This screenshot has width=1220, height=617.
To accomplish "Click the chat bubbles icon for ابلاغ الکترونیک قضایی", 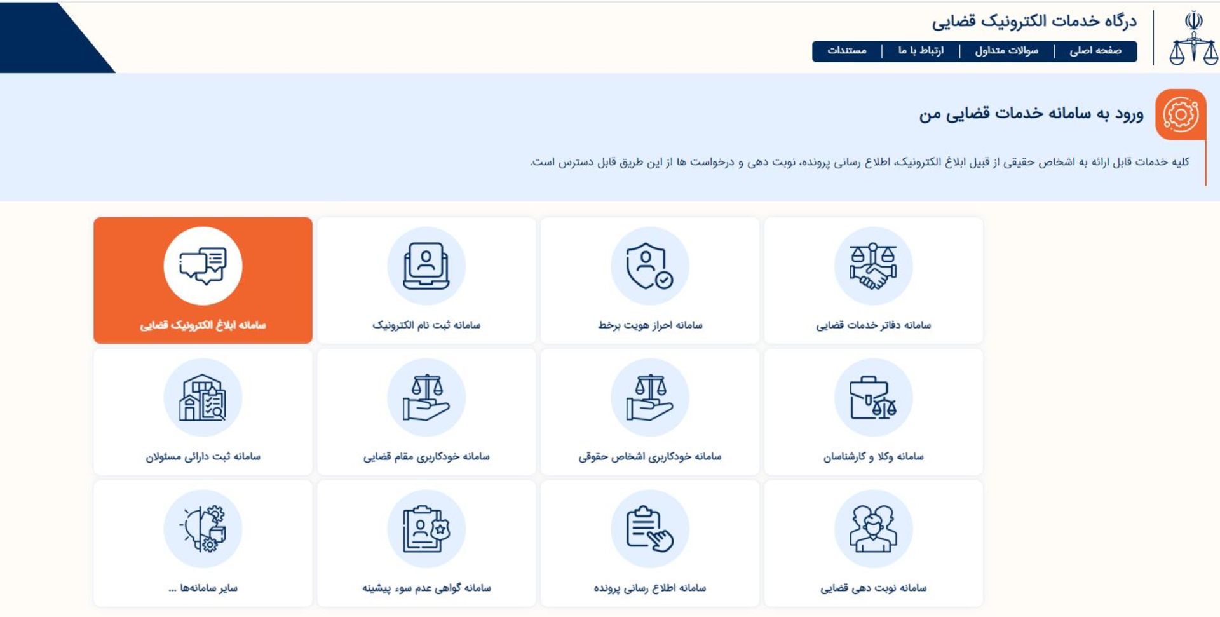I will coord(203,266).
